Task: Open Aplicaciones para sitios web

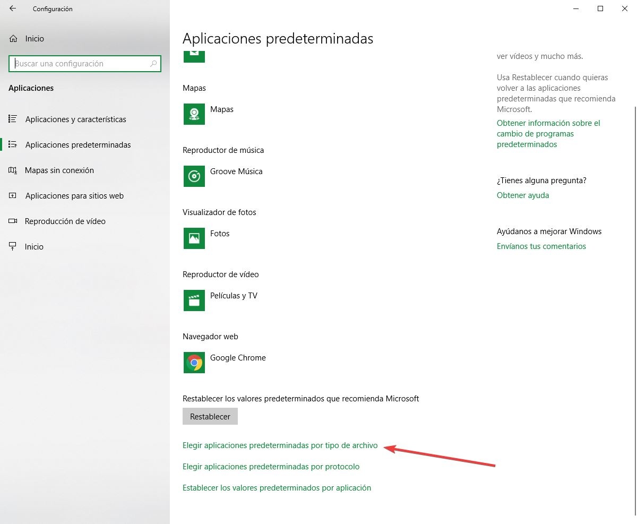Action: pos(74,196)
